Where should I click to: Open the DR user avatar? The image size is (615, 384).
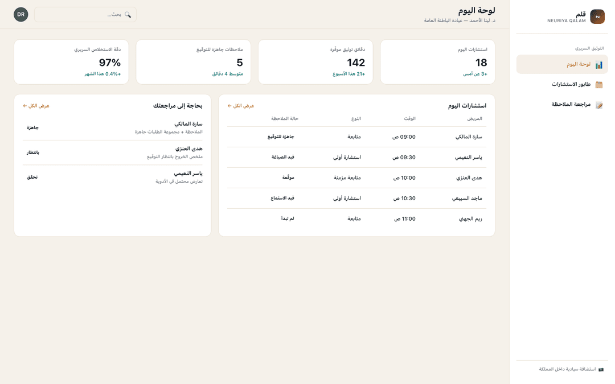21,14
